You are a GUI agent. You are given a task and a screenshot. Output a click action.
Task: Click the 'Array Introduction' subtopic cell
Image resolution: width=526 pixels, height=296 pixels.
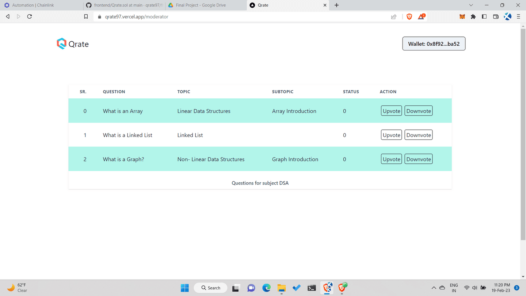[294, 111]
